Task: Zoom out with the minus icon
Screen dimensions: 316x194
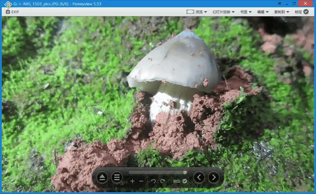Action: pyautogui.click(x=141, y=181)
